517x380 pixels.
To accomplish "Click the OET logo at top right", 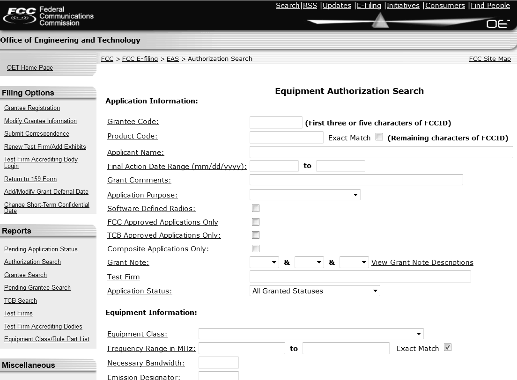I will click(x=497, y=24).
